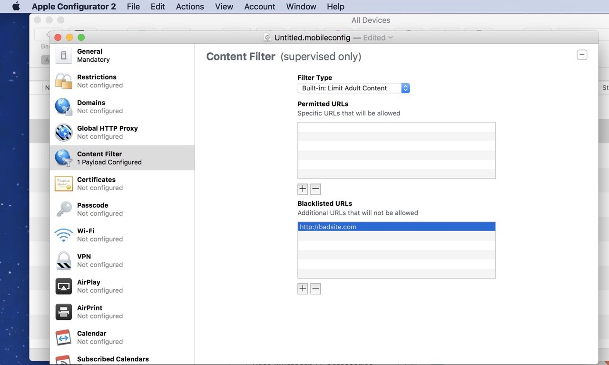Select the Restrictions padlock icon

point(63,81)
